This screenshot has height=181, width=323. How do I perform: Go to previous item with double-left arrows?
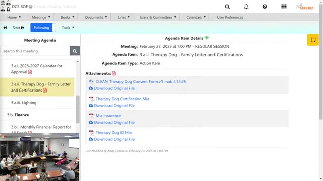5,28
